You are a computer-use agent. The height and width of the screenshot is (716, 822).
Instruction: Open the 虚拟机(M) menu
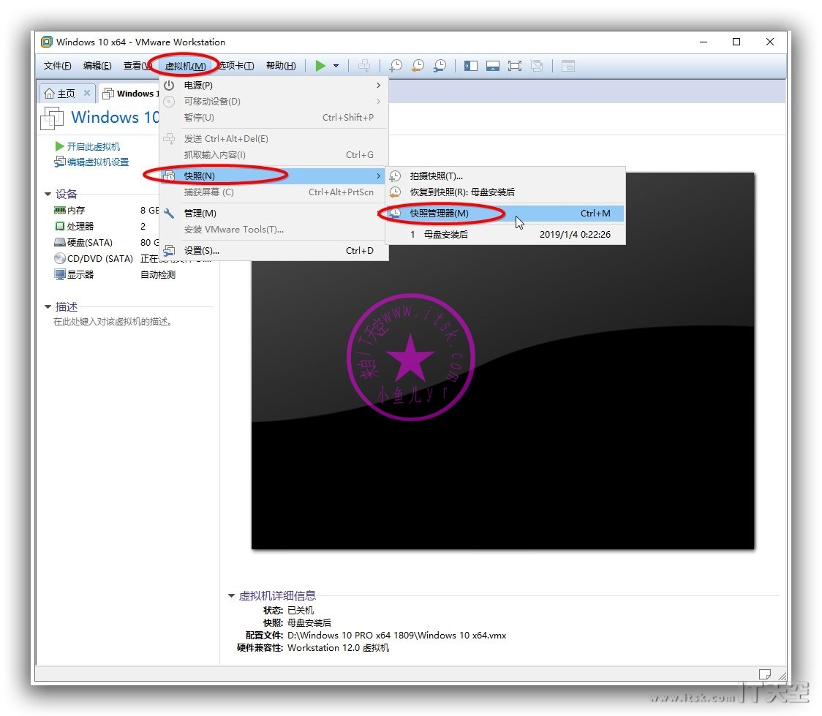pyautogui.click(x=185, y=66)
